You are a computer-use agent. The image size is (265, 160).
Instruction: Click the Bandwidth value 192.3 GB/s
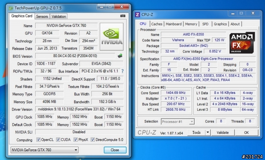[x=107, y=102]
